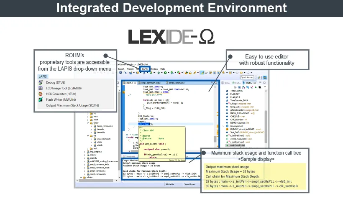Click the Flash Writer icon
The image size is (343, 201).
click(x=41, y=99)
